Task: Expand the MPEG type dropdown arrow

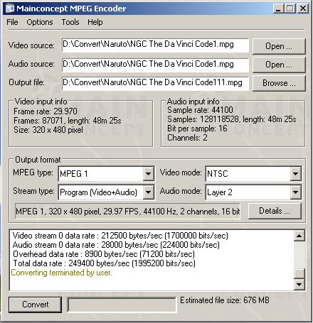Action: 148,174
